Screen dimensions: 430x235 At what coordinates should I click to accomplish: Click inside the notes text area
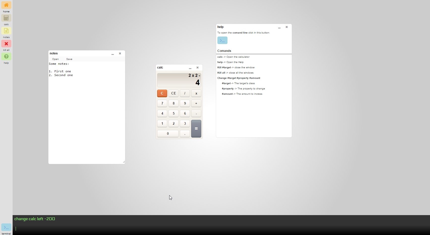click(x=87, y=113)
